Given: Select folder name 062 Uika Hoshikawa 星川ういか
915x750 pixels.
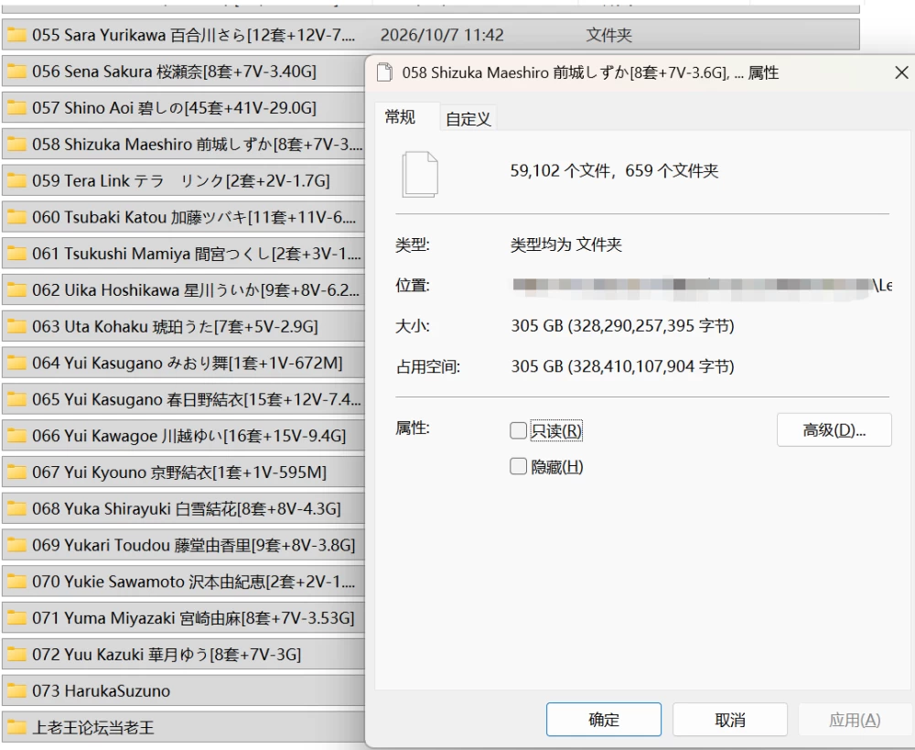Looking at the screenshot, I should (x=196, y=289).
